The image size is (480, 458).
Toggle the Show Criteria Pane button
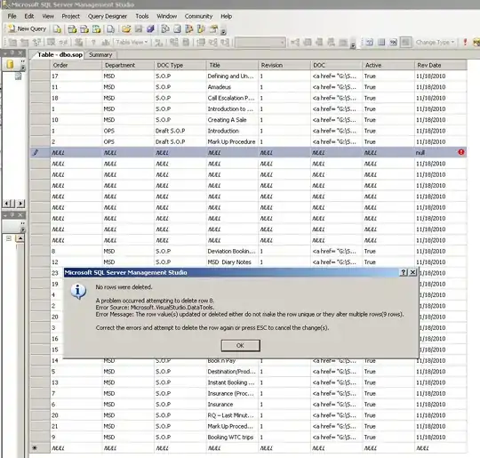[x=381, y=42]
